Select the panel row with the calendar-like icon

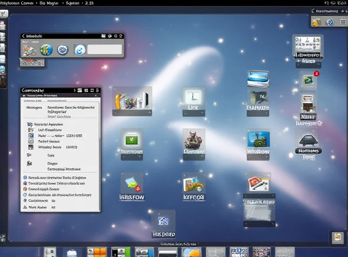44,142
